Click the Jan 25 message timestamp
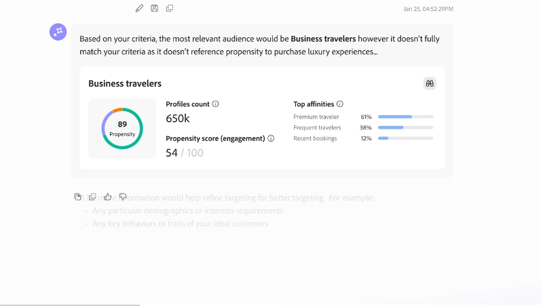 (428, 9)
